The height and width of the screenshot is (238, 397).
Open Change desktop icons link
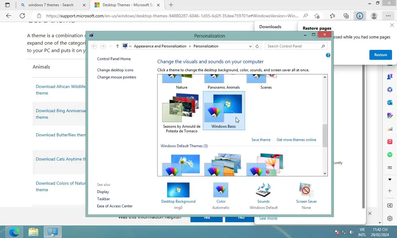115,70
